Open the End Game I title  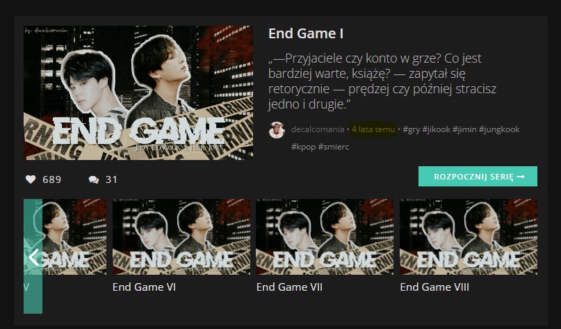pos(306,33)
